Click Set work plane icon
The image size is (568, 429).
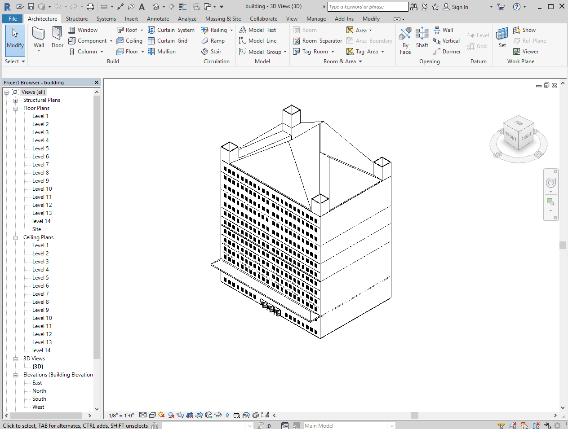pos(502,37)
